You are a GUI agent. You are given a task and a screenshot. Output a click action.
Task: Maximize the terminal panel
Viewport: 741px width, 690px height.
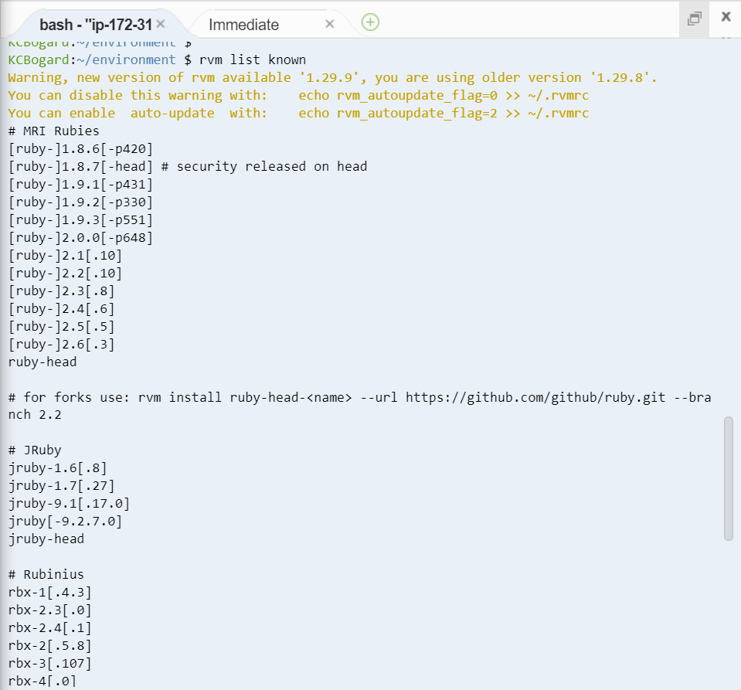[694, 19]
